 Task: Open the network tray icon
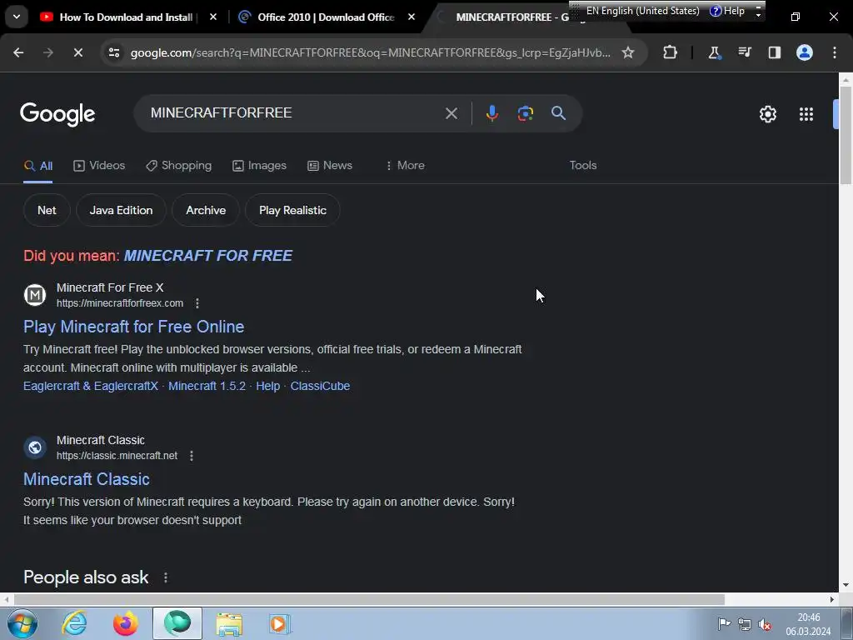pos(744,624)
